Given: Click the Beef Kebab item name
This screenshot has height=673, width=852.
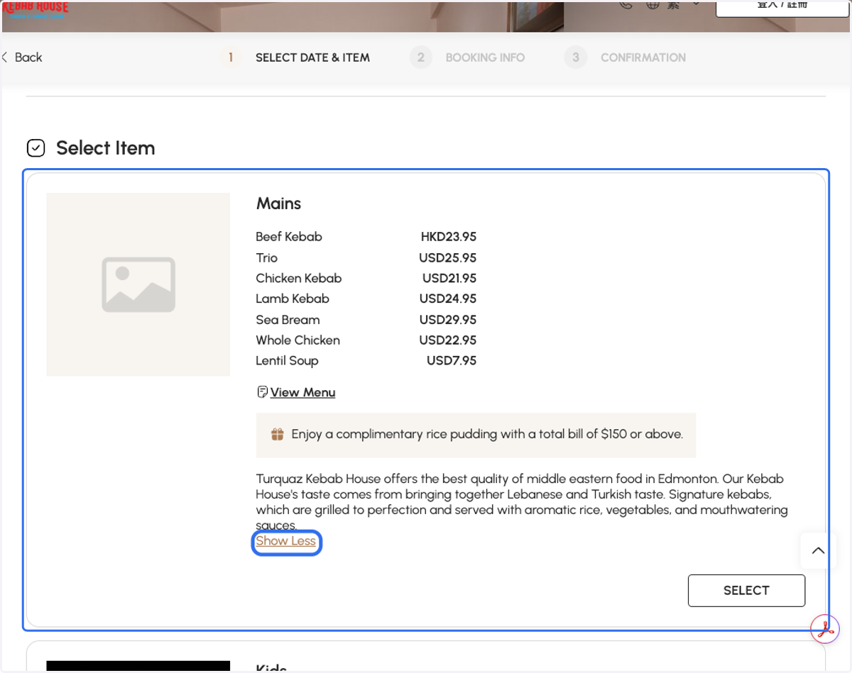Looking at the screenshot, I should (x=289, y=237).
